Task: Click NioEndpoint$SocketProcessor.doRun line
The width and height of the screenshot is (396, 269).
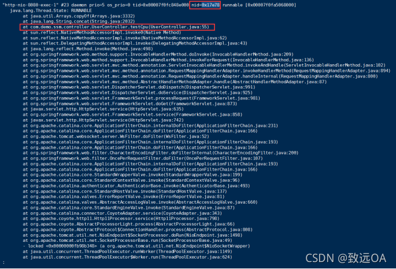Action: click(132, 235)
